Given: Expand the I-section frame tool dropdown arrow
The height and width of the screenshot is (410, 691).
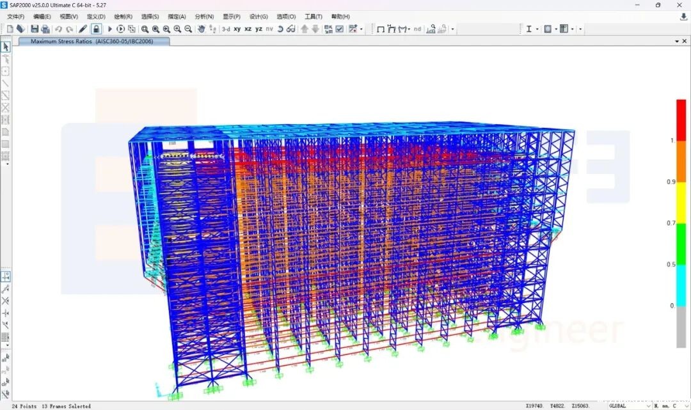Looking at the screenshot, I should pos(537,29).
